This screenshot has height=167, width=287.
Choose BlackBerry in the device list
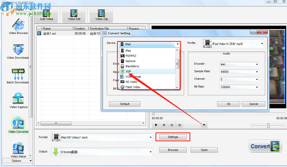tap(147, 66)
